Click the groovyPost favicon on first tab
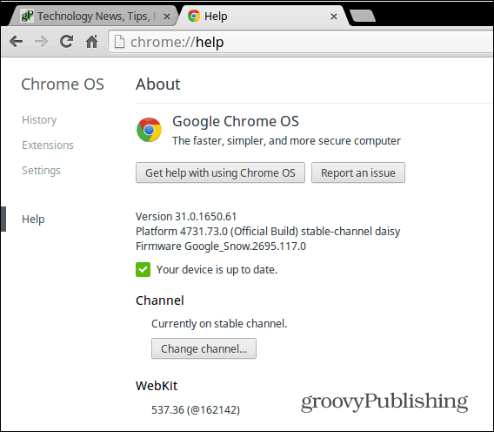This screenshot has width=494, height=432. (x=27, y=16)
